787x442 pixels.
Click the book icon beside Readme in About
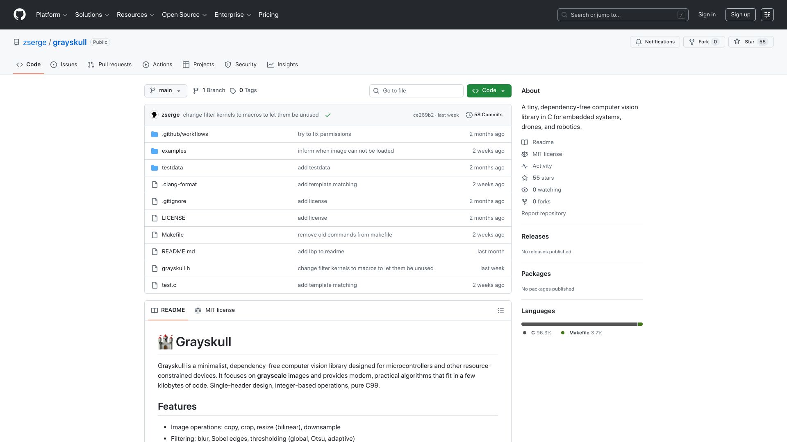[525, 142]
